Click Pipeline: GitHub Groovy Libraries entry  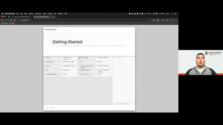(x=86, y=67)
